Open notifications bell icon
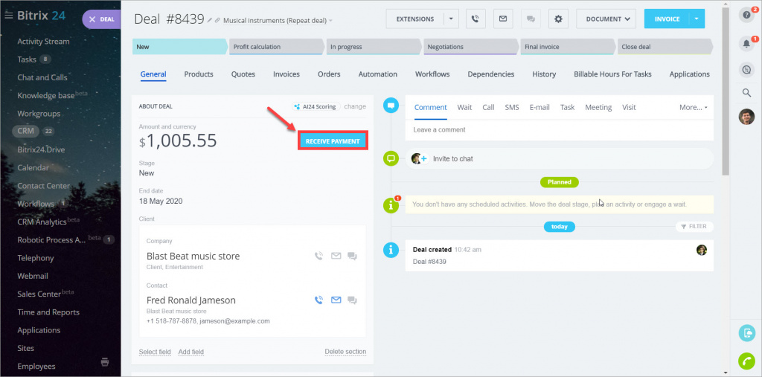Viewport: 762px width, 377px height. (746, 43)
